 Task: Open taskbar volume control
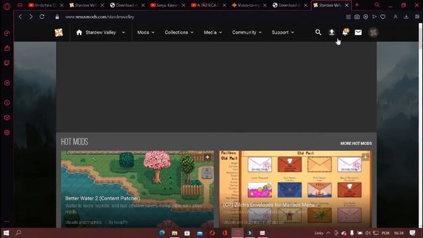tap(367, 233)
